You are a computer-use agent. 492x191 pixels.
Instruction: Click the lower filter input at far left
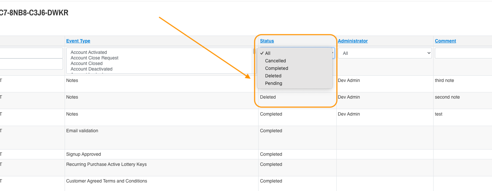31,64
